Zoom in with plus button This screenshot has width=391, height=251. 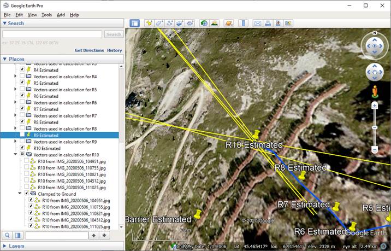(x=375, y=106)
